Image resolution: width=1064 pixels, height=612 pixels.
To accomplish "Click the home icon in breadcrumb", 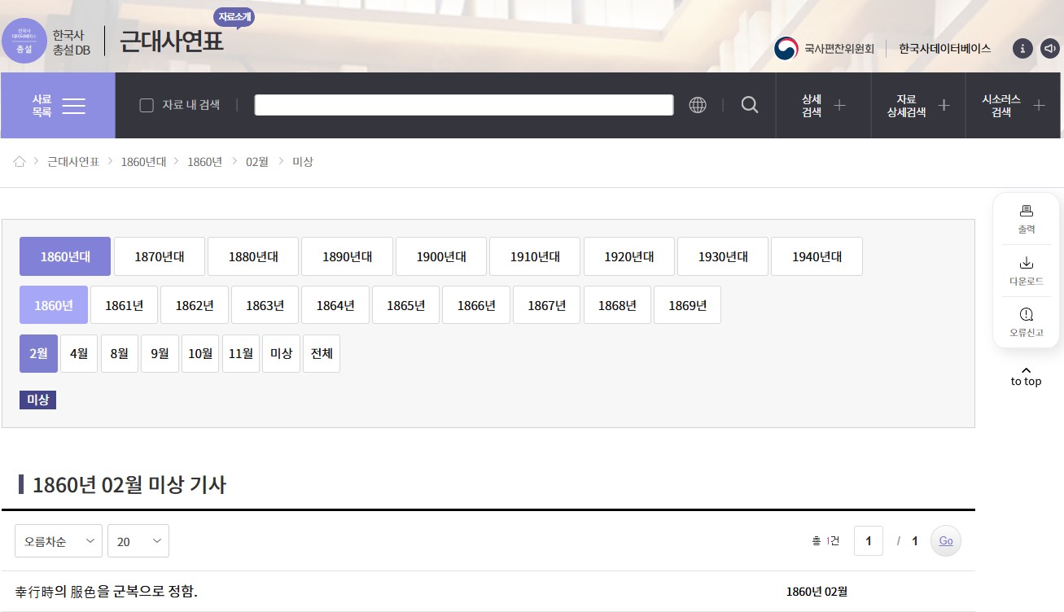I will coord(20,161).
